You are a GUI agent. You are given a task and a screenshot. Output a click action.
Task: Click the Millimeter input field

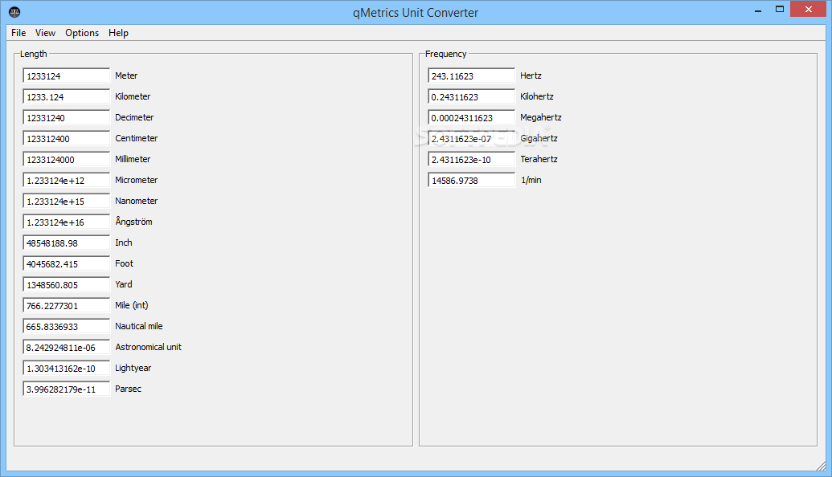(67, 159)
